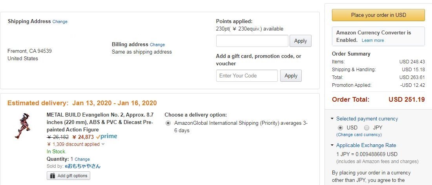The height and width of the screenshot is (185, 432).
Task: Change the shipping address
Action: coord(60,22)
